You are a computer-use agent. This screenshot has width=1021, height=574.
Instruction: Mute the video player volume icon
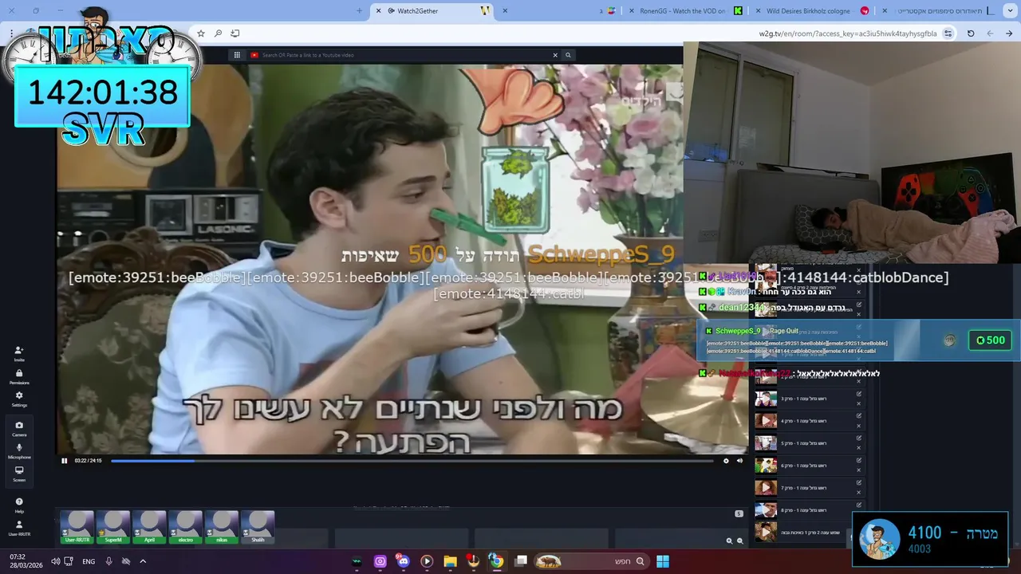click(739, 460)
